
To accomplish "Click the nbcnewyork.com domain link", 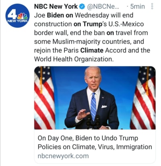I will pos(63,156).
